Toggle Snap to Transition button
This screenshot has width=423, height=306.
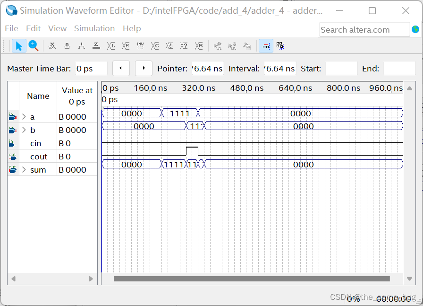pos(280,46)
